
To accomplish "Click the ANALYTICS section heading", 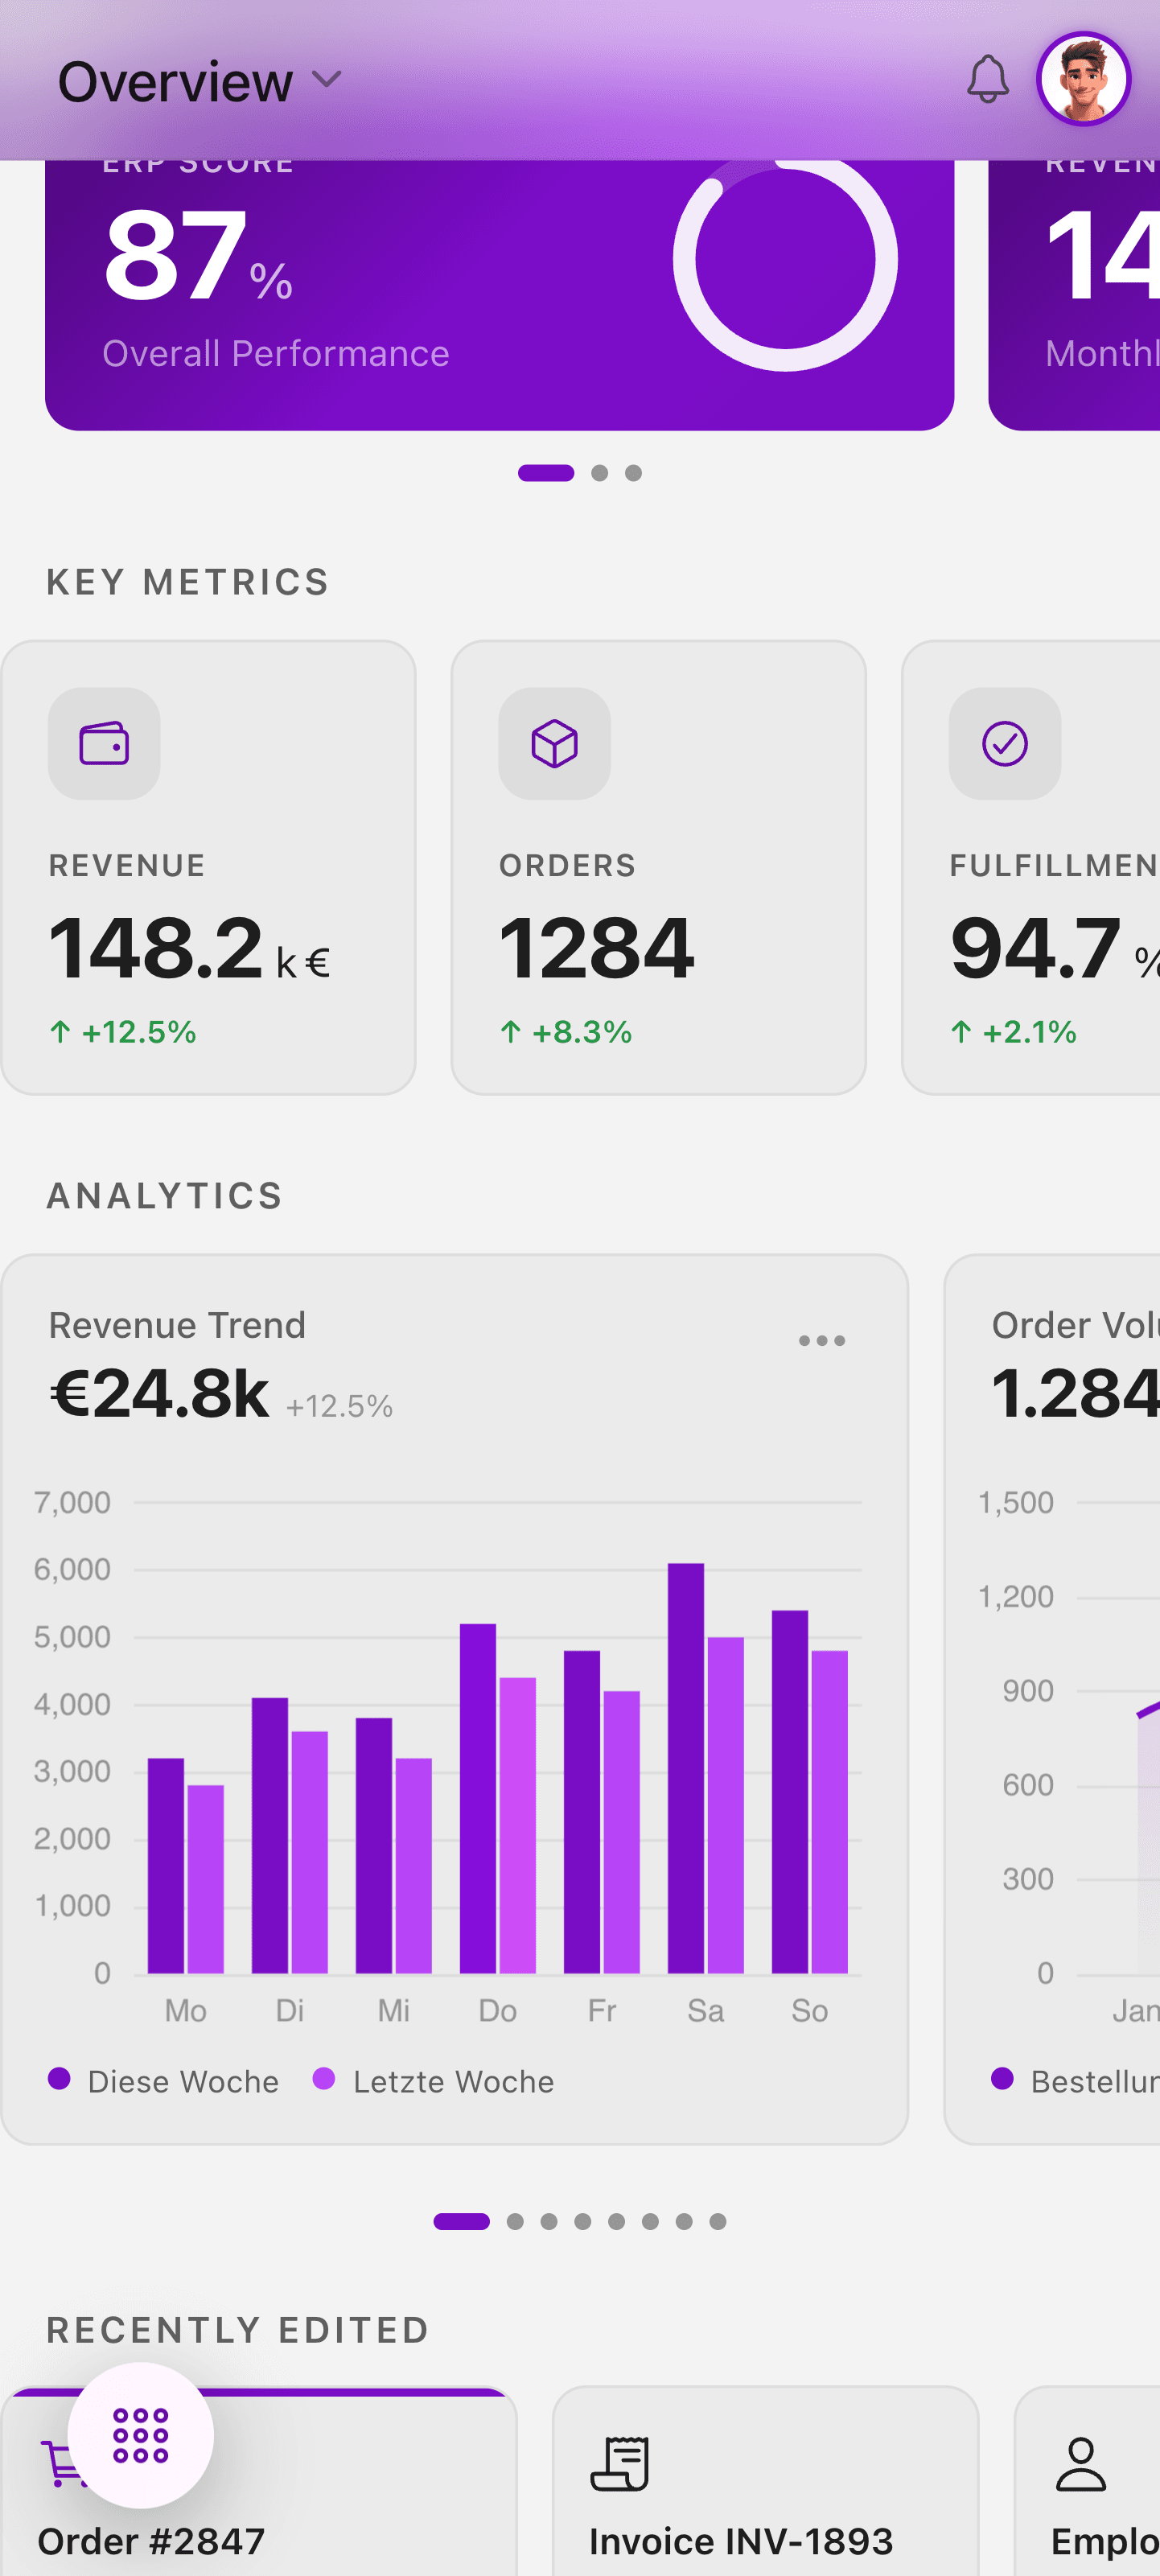I will pos(165,1195).
